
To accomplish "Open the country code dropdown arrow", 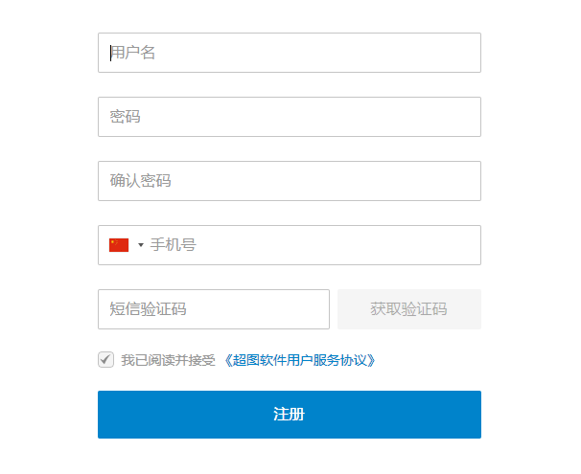I will pyautogui.click(x=141, y=245).
